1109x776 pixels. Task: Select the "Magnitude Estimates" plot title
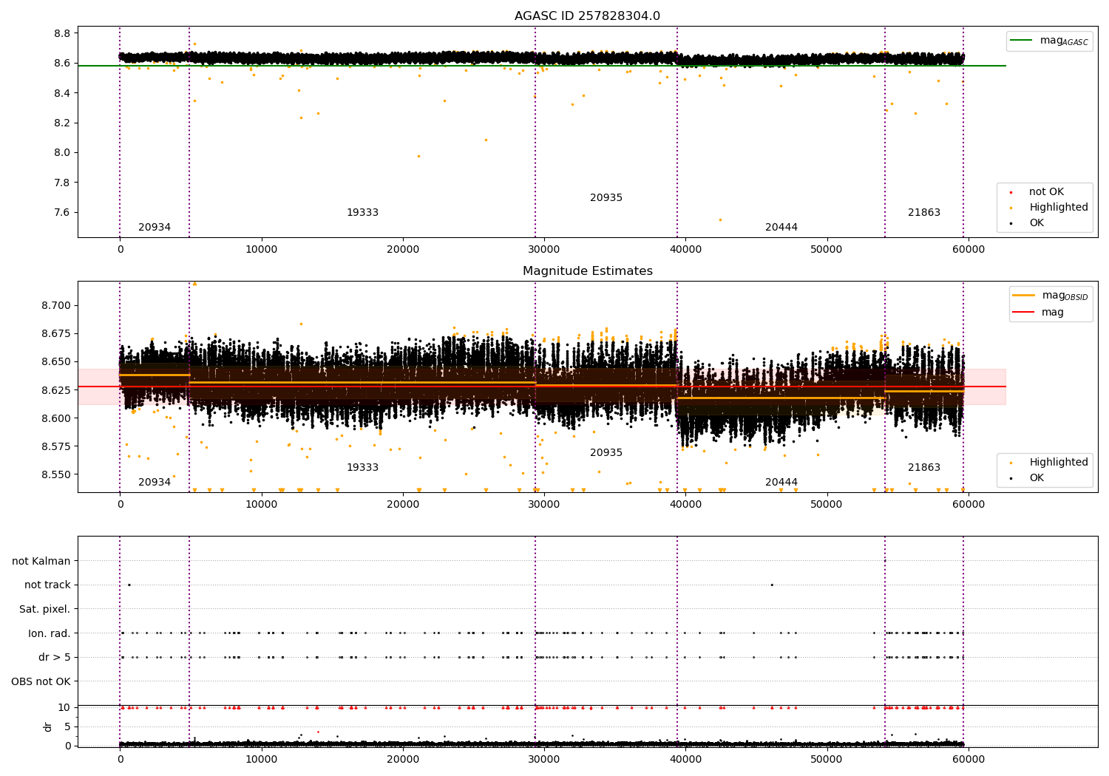click(587, 271)
